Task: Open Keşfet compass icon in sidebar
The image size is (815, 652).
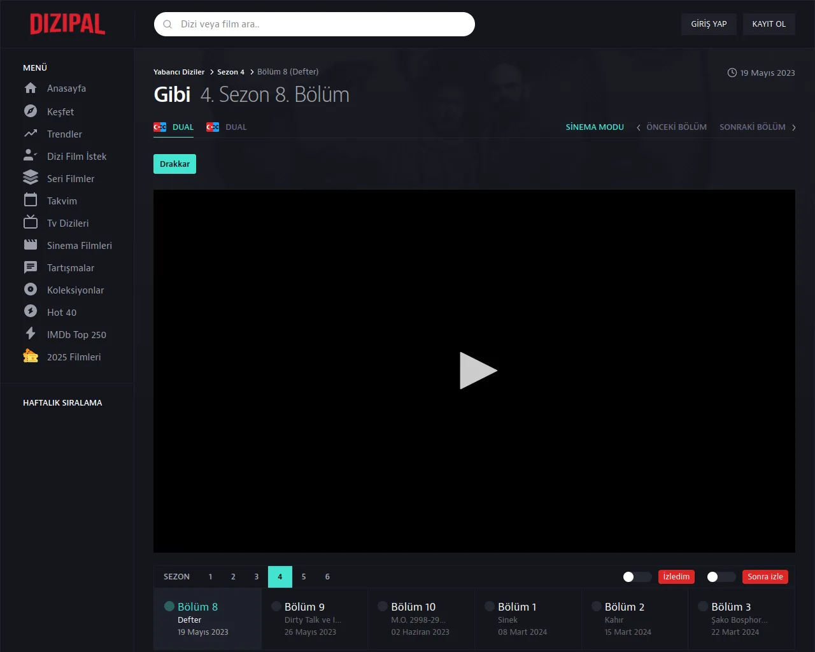Action: [31, 111]
